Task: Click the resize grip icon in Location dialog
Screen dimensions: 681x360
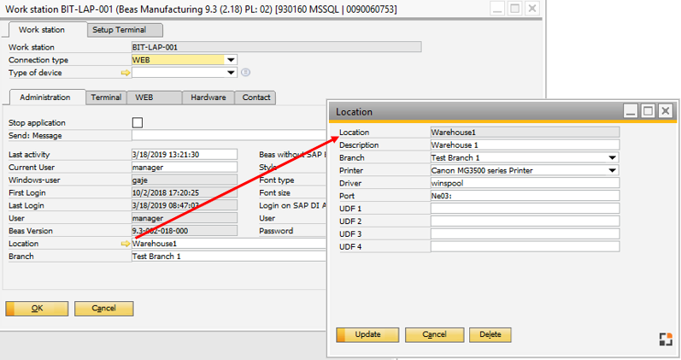Action: [x=665, y=339]
